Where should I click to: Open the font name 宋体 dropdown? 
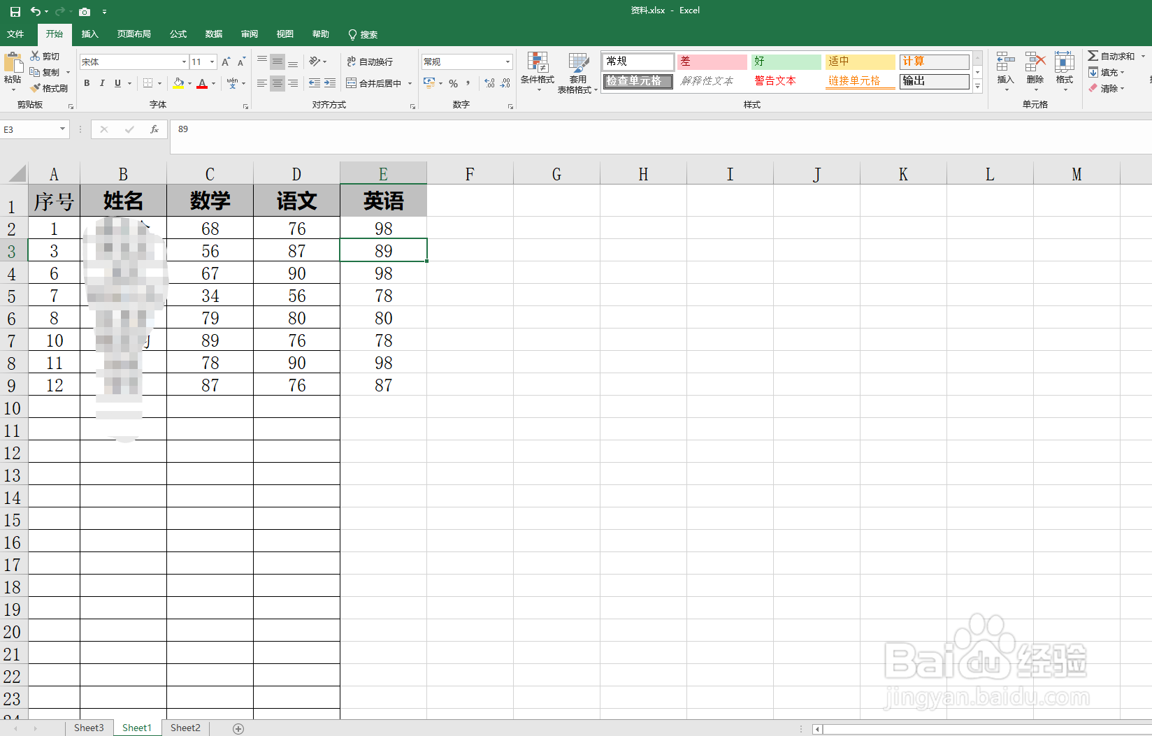(184, 62)
